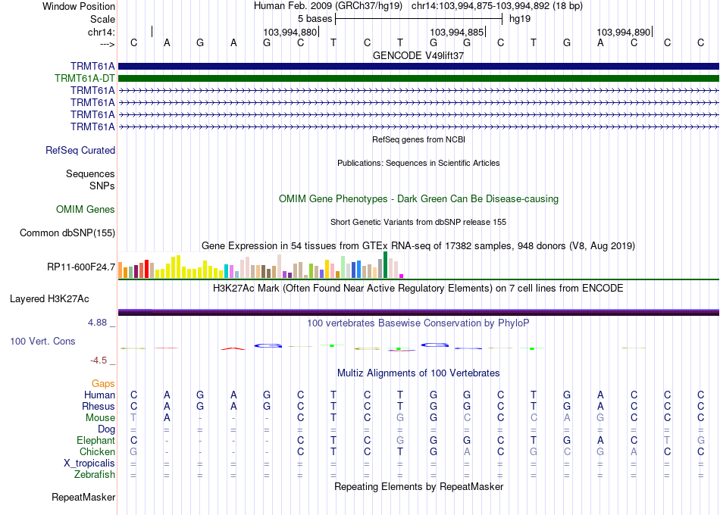
Task: Click the -4.5 conservation lower limit
Action: pyautogui.click(x=99, y=360)
